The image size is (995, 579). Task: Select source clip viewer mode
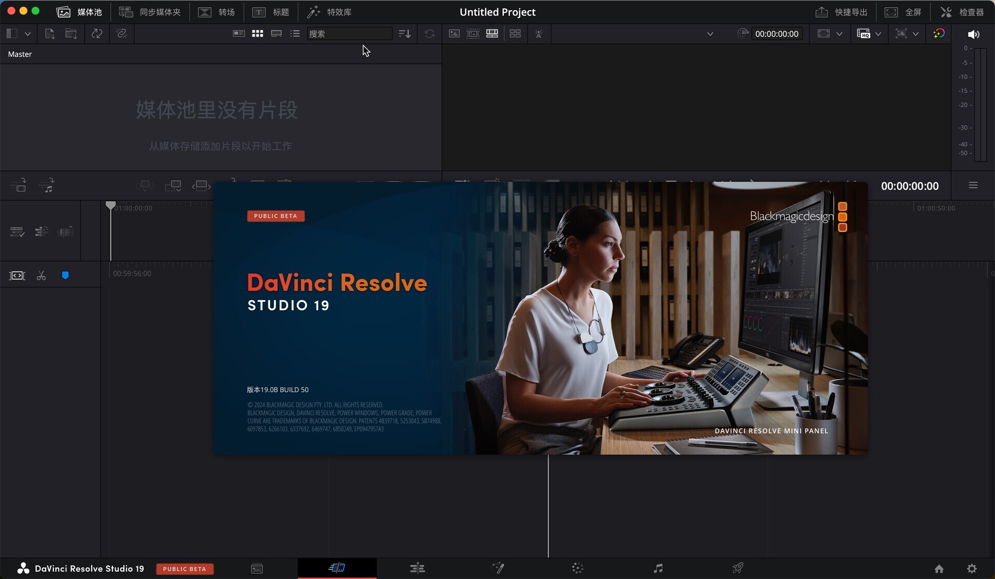pyautogui.click(x=454, y=34)
